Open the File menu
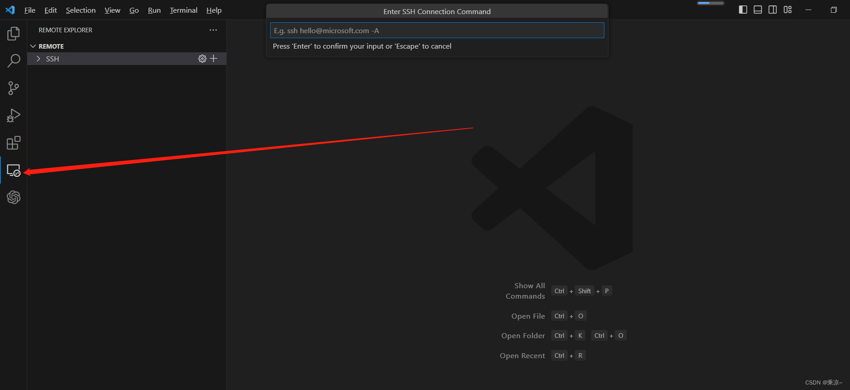 pyautogui.click(x=30, y=10)
